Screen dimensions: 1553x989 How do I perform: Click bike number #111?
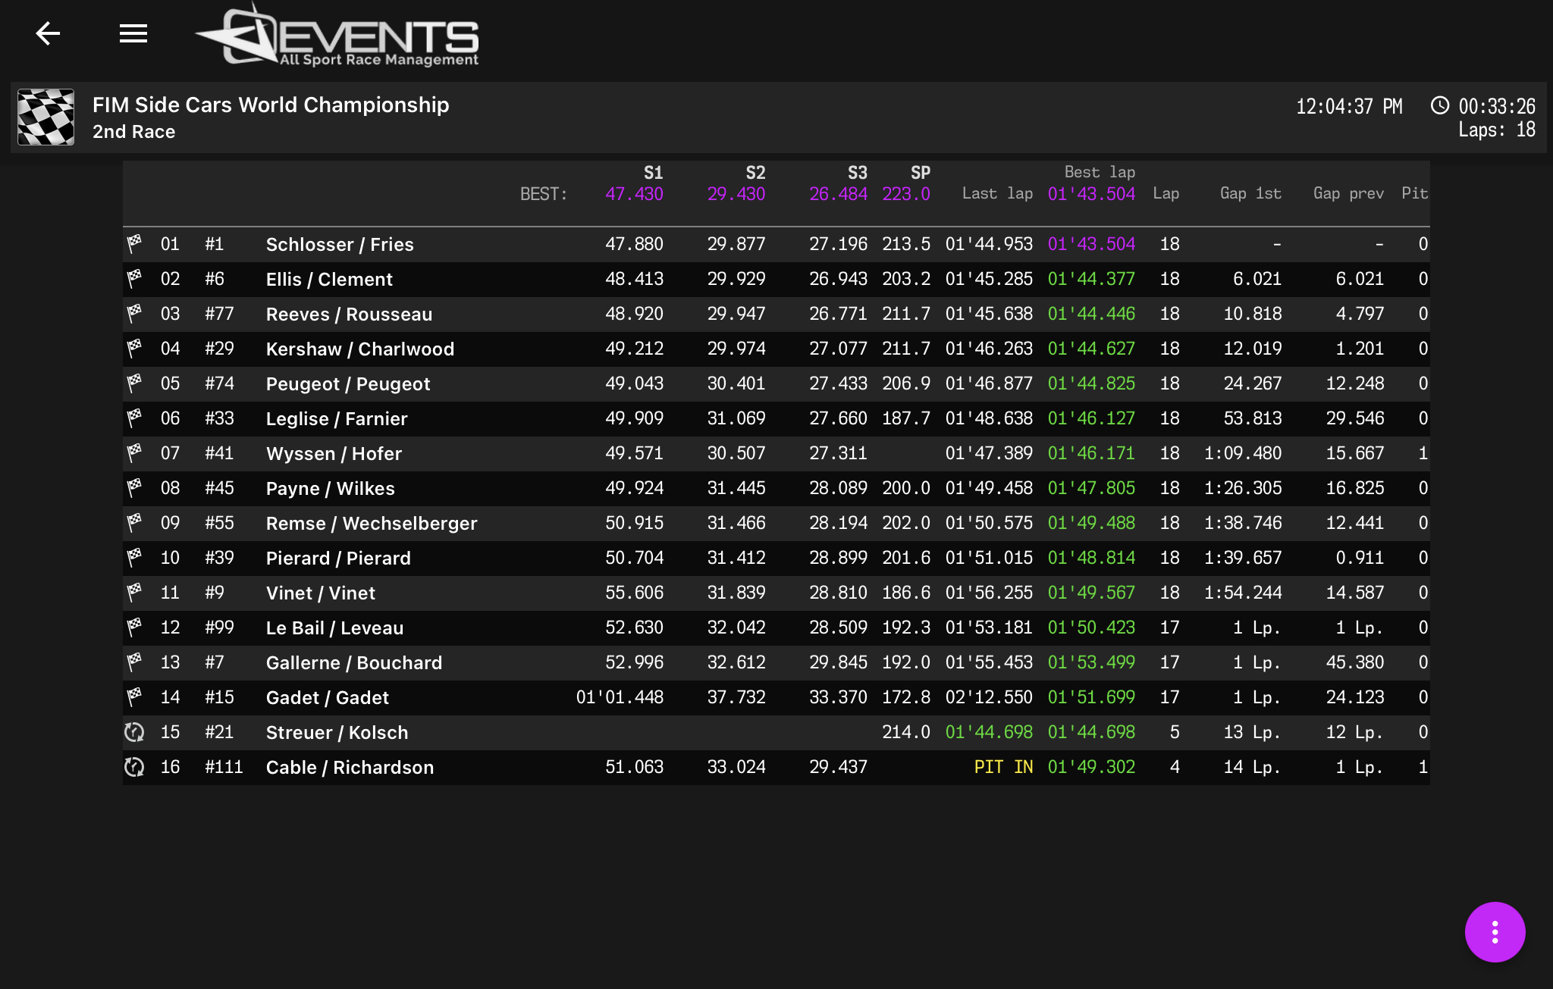tap(224, 767)
